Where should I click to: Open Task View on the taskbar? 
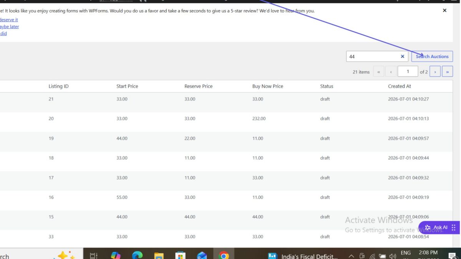pos(93,255)
